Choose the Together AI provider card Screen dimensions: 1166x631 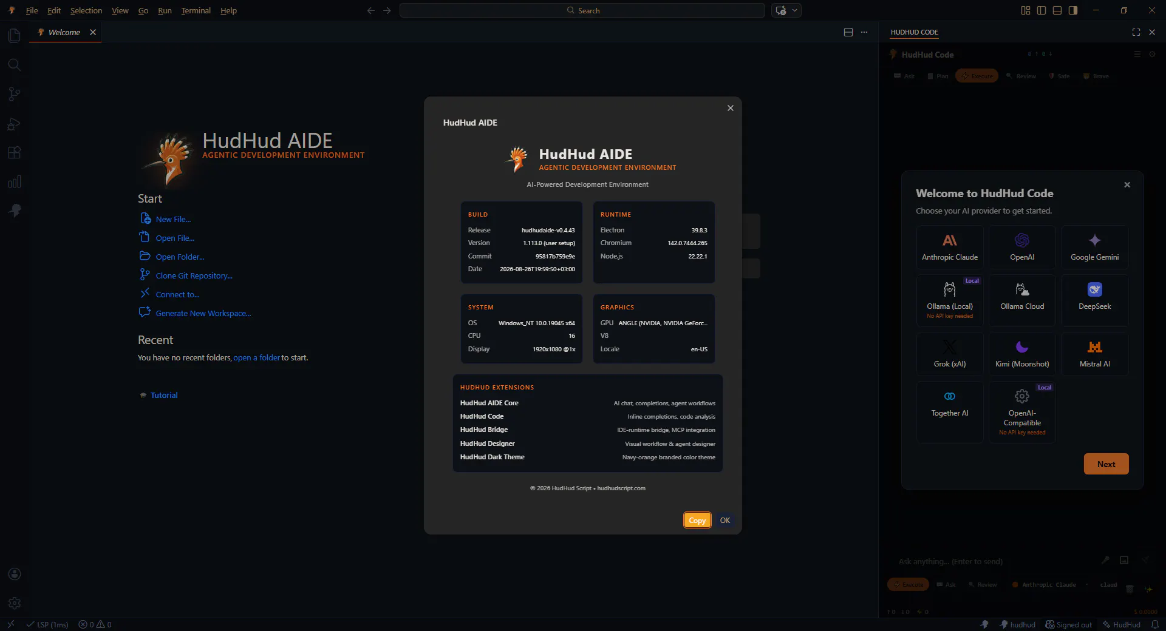pyautogui.click(x=950, y=412)
